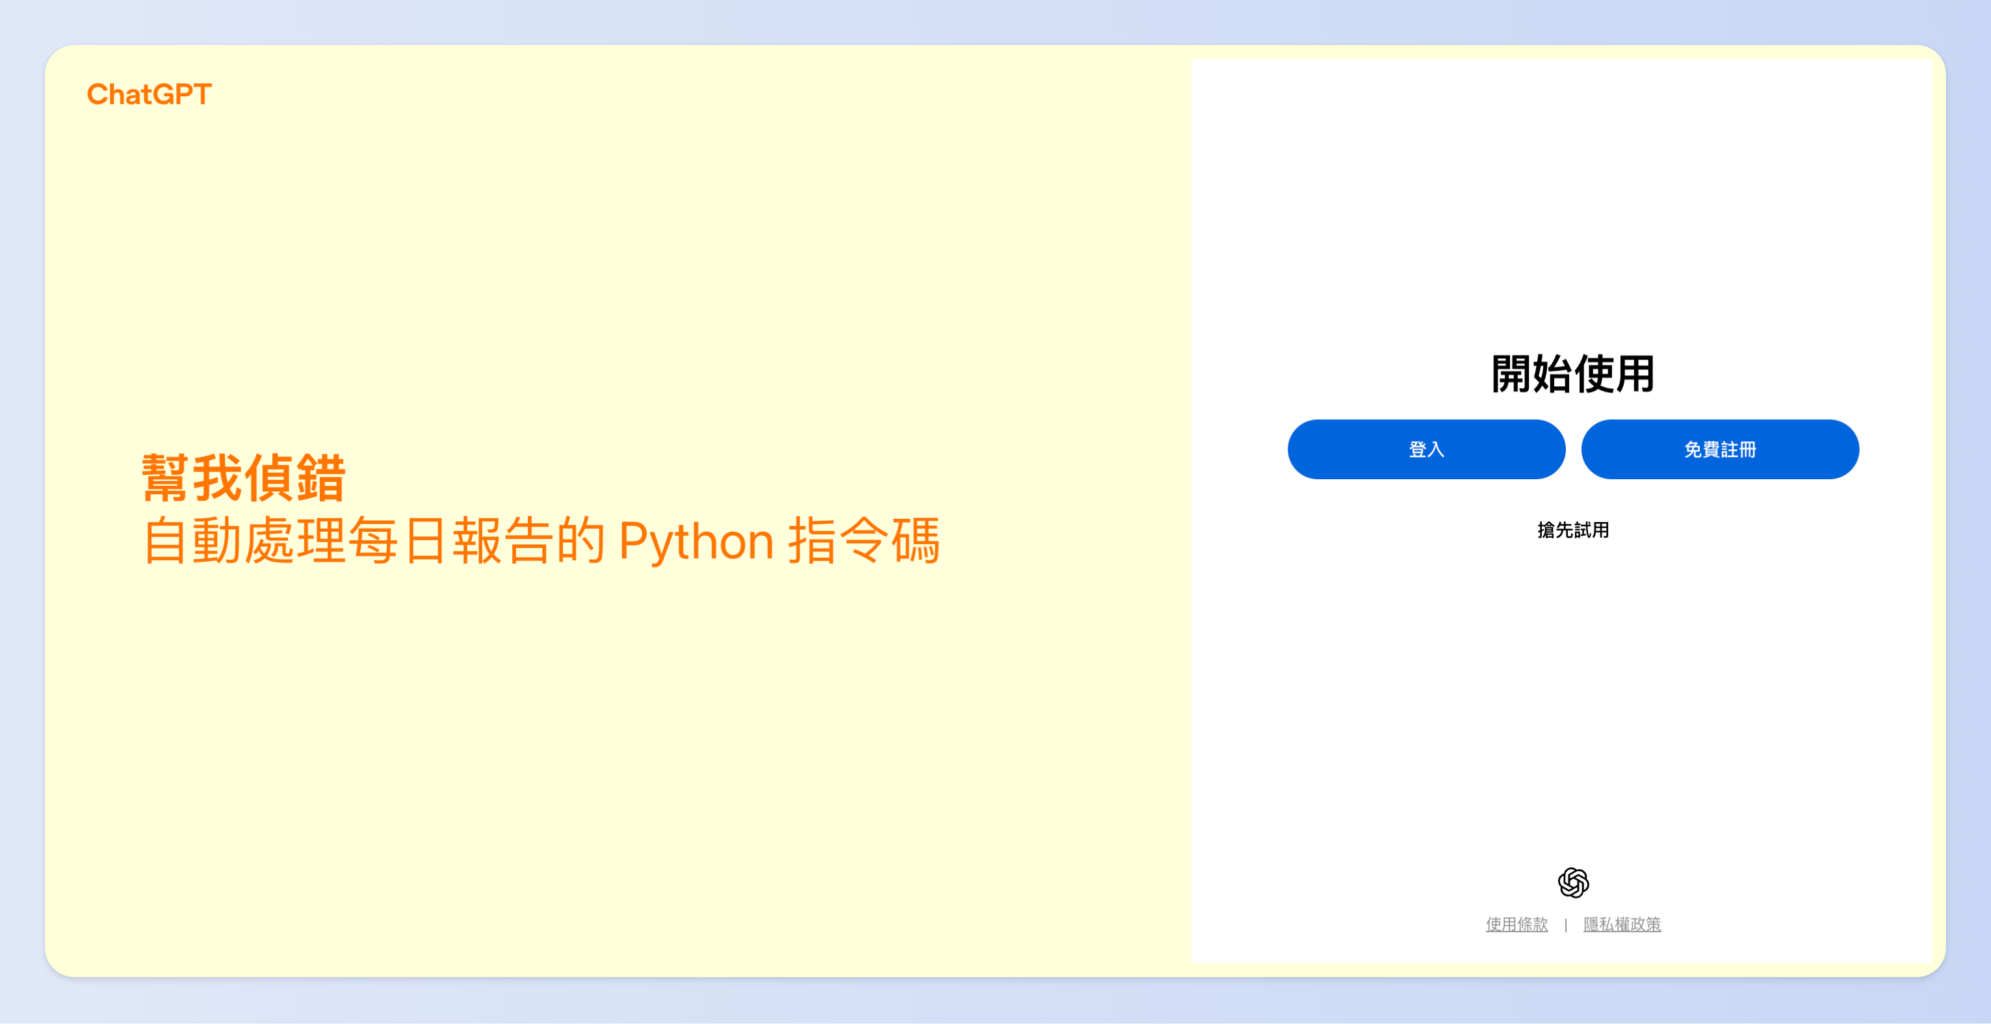Open the 隱私權政策 privacy policy link
The image size is (1991, 1024).
1622,925
